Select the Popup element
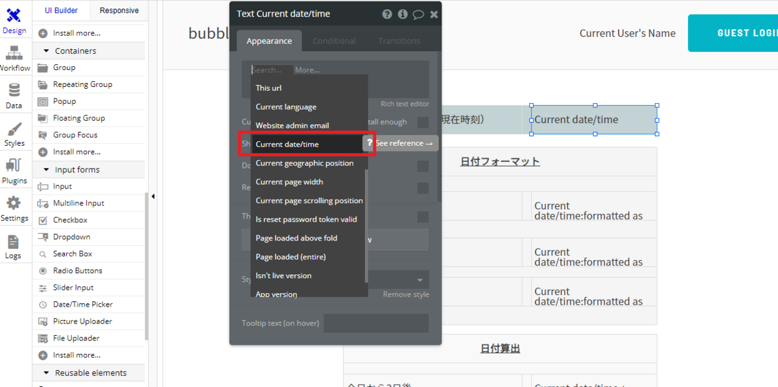Screen dimensions: 778x387 click(x=89, y=101)
